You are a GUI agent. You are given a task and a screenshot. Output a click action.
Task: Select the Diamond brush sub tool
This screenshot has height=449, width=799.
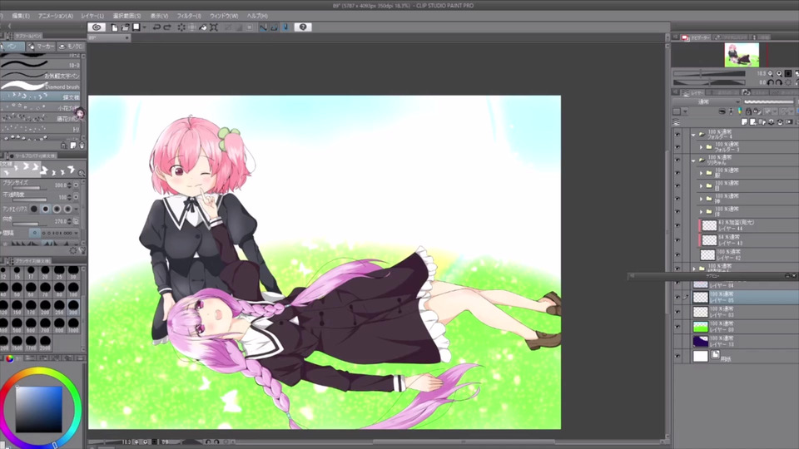coord(41,86)
